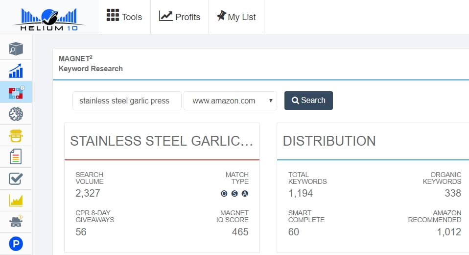Viewport: 469px width, 255px height.
Task: Click the checkmark box sidebar icon
Action: pos(16,178)
